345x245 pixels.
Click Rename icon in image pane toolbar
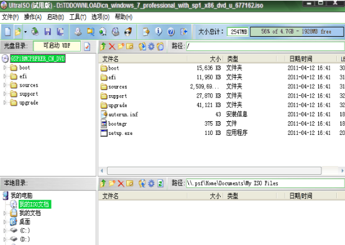(x=130, y=46)
